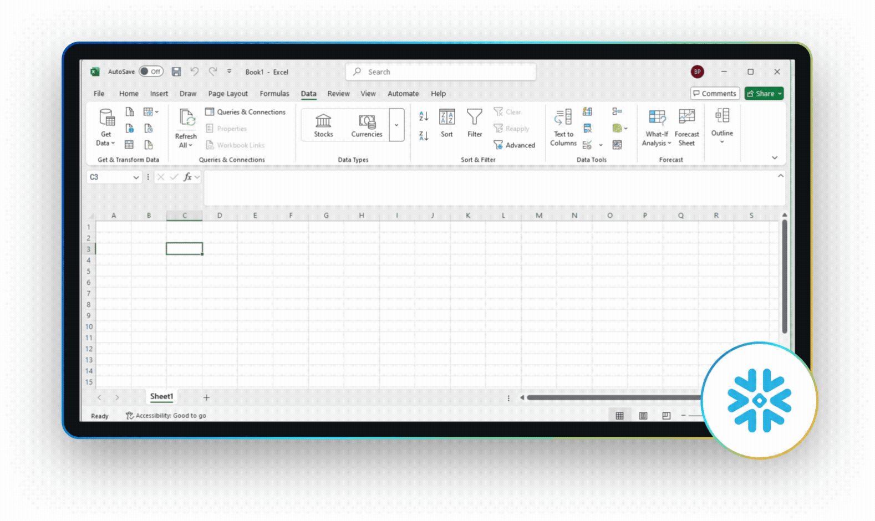The image size is (875, 521).
Task: Click the Consolidate icon
Action: click(617, 112)
